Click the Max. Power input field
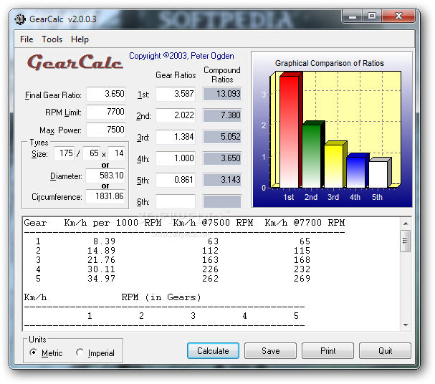This screenshot has width=435, height=384. coord(106,130)
